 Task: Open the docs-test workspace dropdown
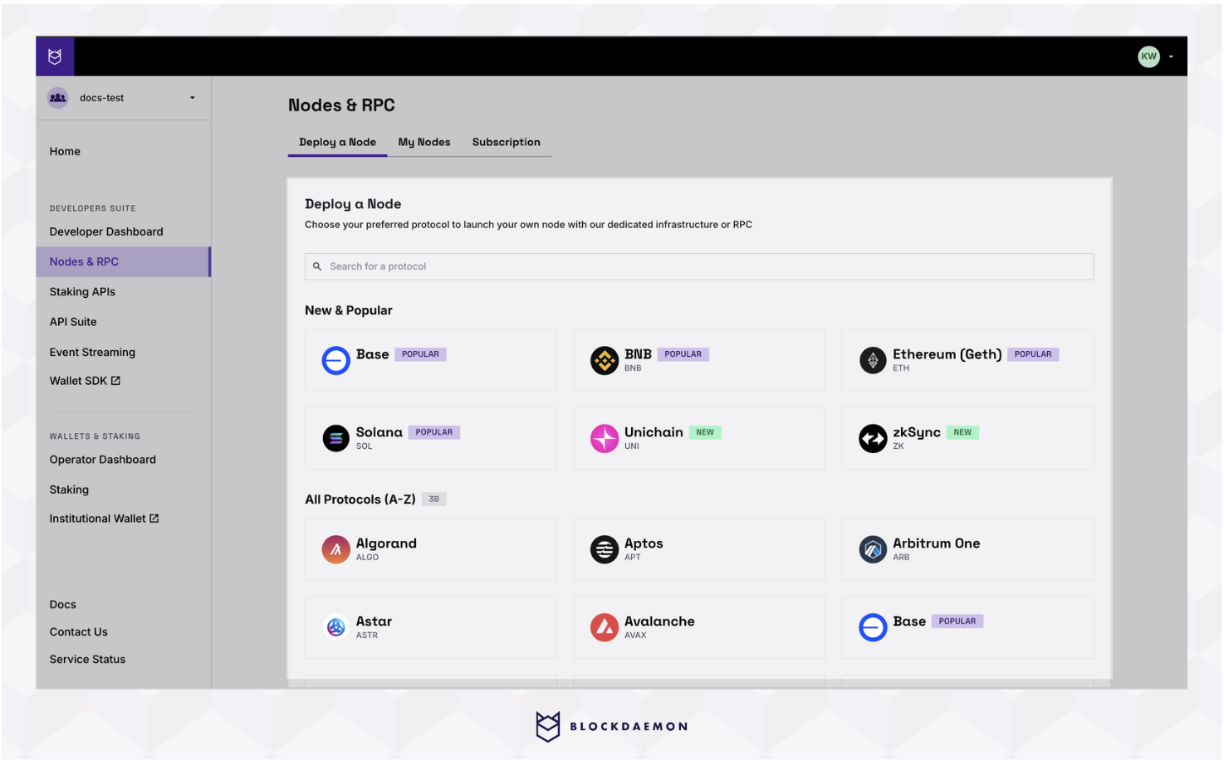point(123,98)
